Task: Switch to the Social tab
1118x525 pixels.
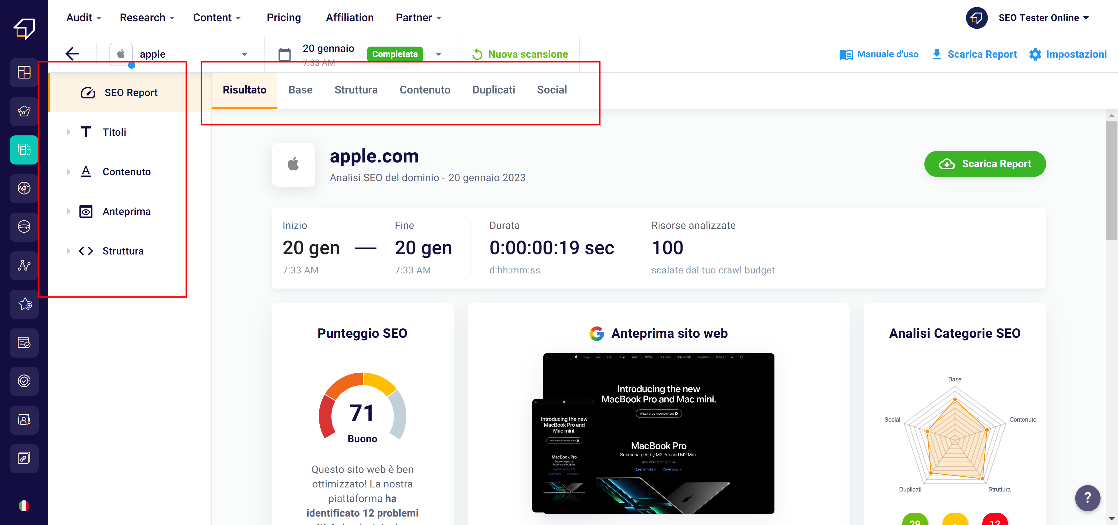Action: click(552, 90)
